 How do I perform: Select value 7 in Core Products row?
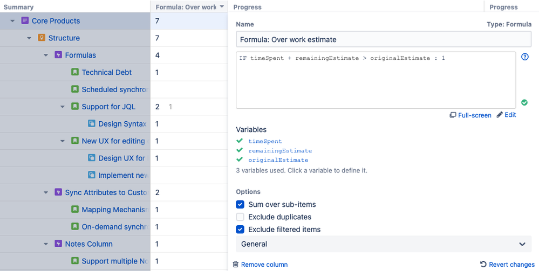pyautogui.click(x=157, y=21)
